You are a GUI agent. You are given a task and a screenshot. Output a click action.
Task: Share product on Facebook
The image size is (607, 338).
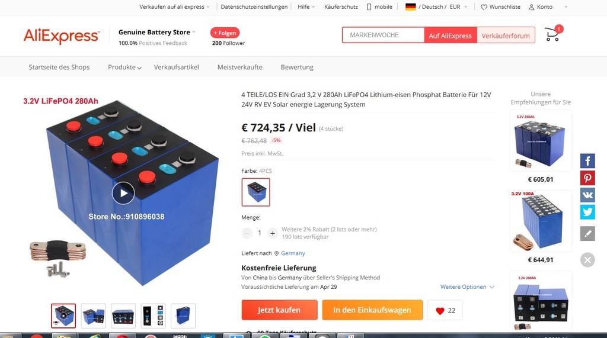(x=587, y=161)
